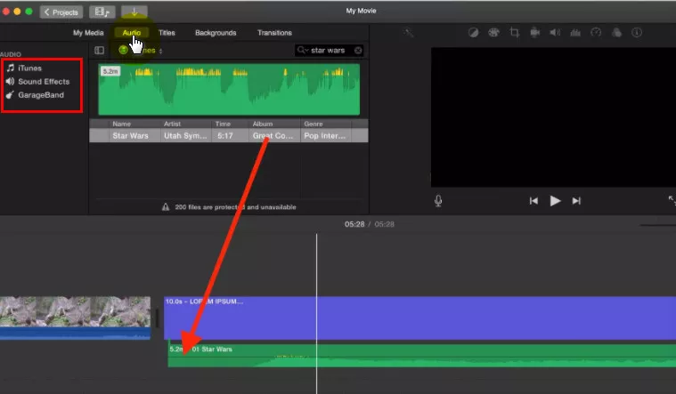Clear the star wars search field
This screenshot has width=676, height=394.
(x=358, y=51)
